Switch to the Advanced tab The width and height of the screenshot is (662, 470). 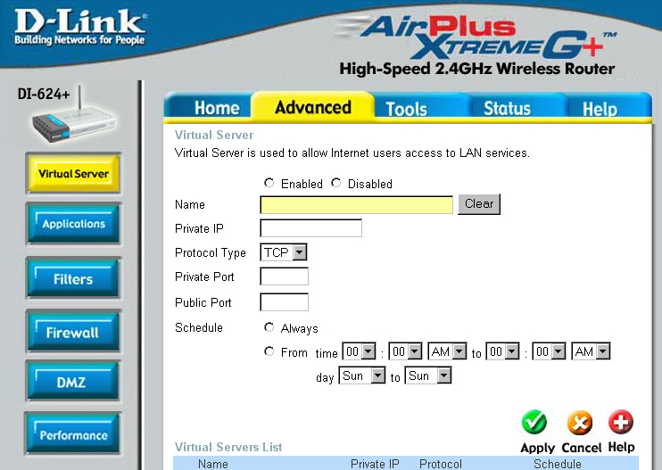[x=313, y=107]
